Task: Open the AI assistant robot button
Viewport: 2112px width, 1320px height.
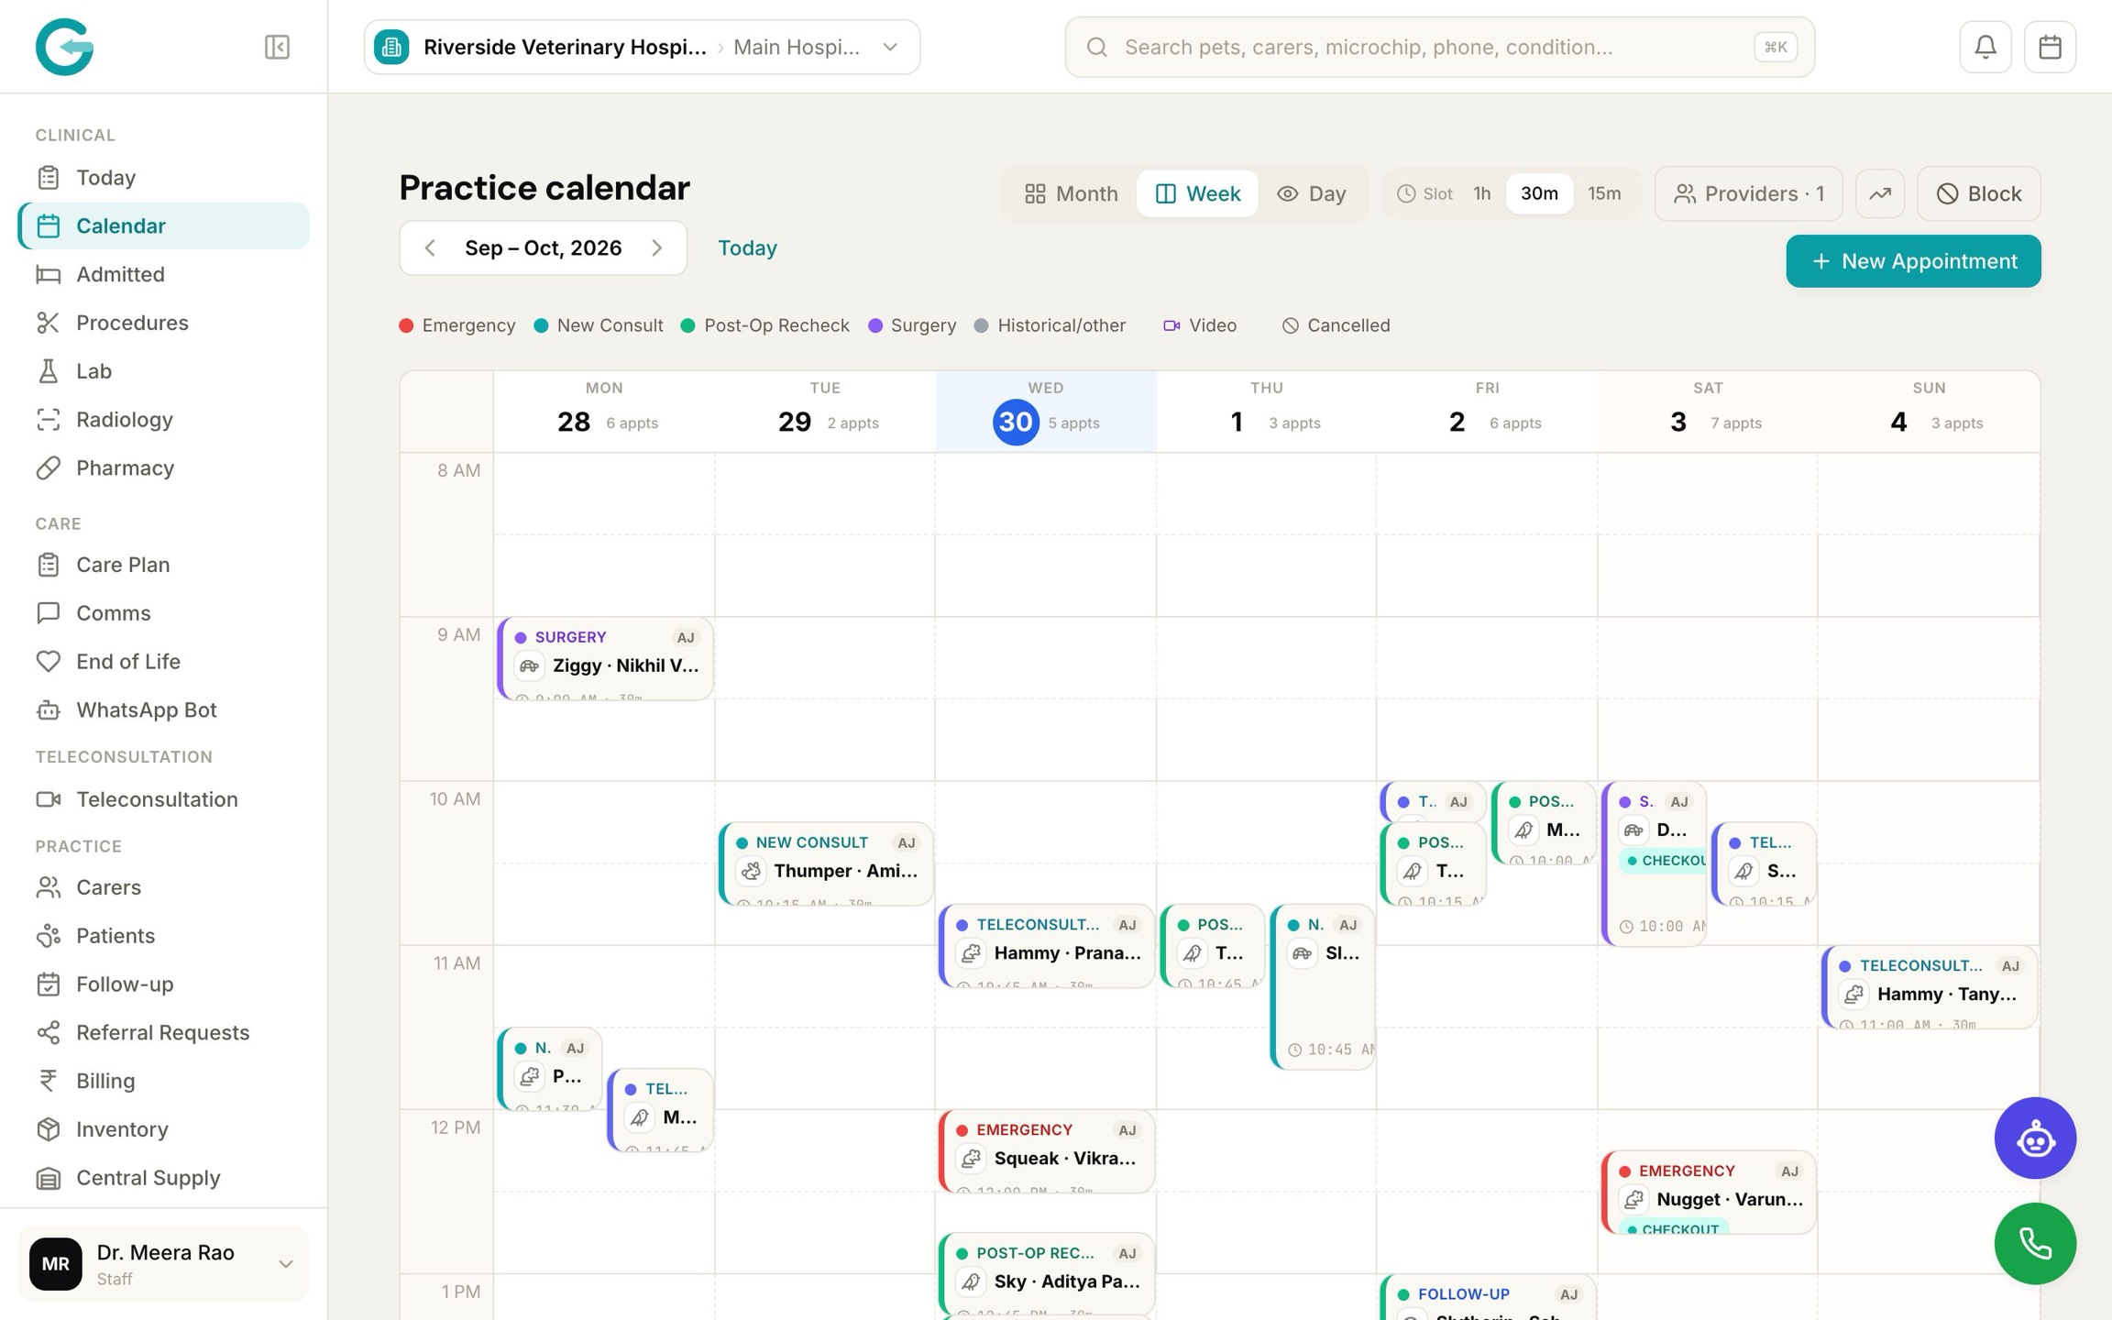Action: pyautogui.click(x=2035, y=1138)
